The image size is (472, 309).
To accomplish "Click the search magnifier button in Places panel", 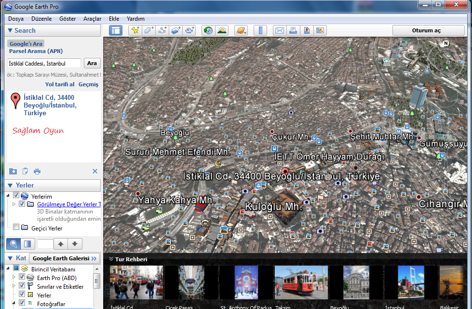I will point(13,244).
